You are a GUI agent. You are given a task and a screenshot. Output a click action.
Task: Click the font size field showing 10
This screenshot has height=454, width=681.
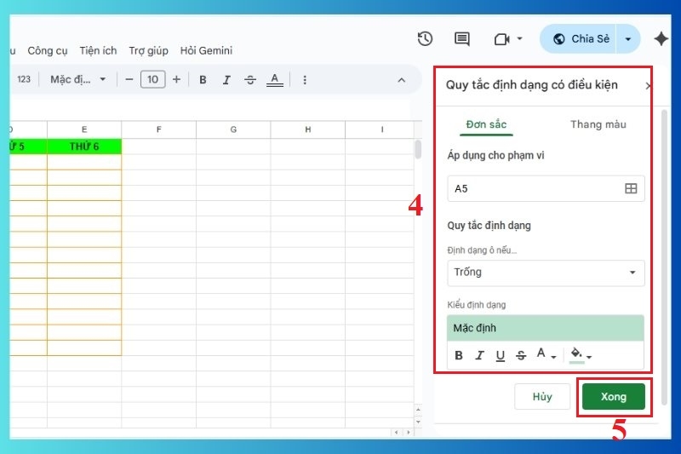(153, 79)
